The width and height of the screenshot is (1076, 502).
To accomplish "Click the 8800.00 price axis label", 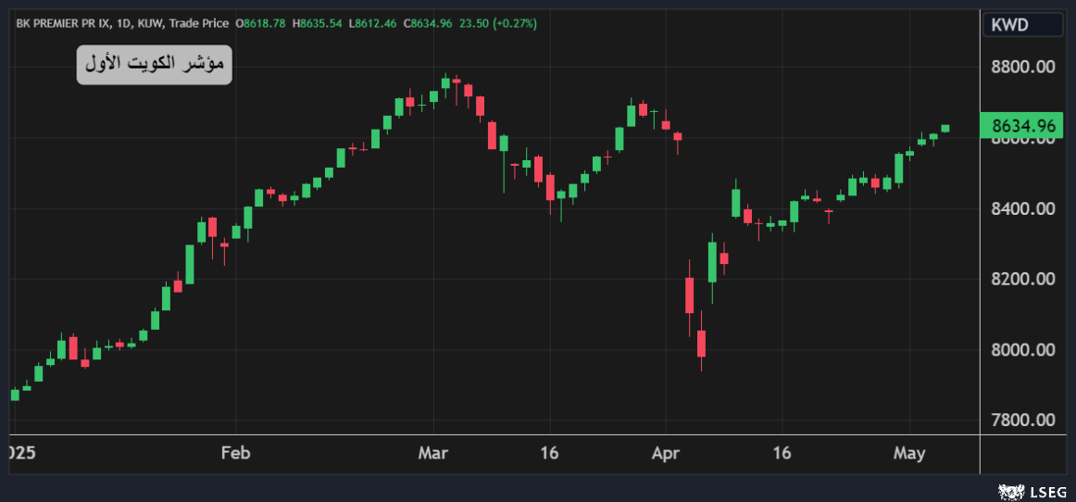I will [1023, 68].
